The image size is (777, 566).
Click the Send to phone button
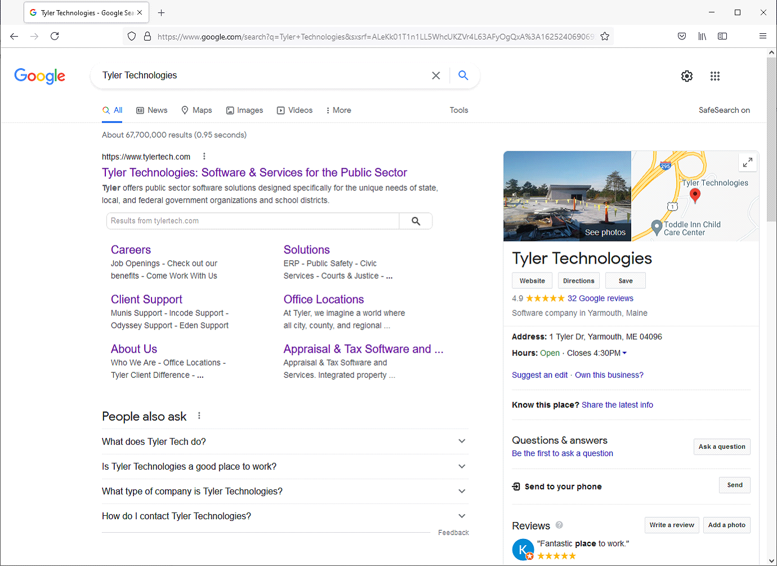coord(735,485)
